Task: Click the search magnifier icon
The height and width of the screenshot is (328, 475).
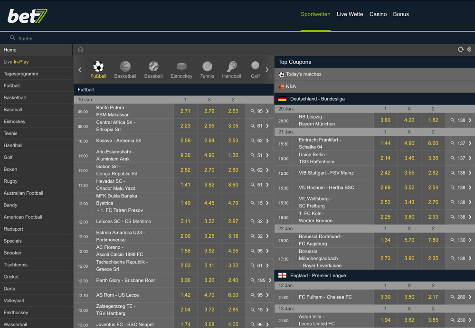Action: tap(12, 38)
